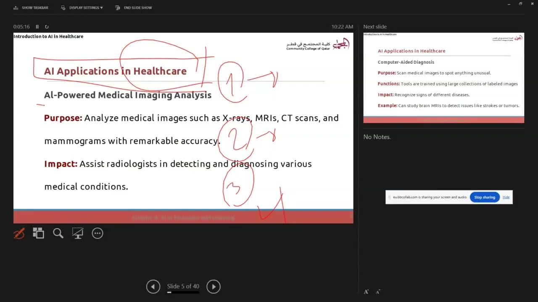Click the current slide display
The image size is (538, 302).
click(183, 128)
